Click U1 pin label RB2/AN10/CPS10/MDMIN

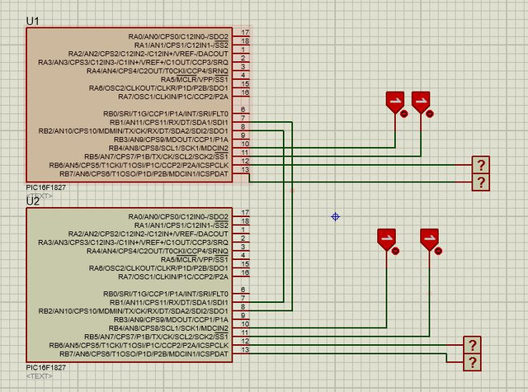pos(134,131)
